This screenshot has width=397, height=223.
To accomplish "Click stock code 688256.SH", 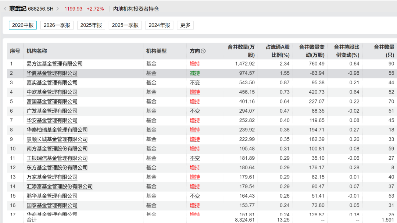I will 41,9.
